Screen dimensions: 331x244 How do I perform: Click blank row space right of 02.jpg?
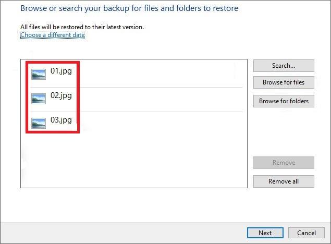162,99
